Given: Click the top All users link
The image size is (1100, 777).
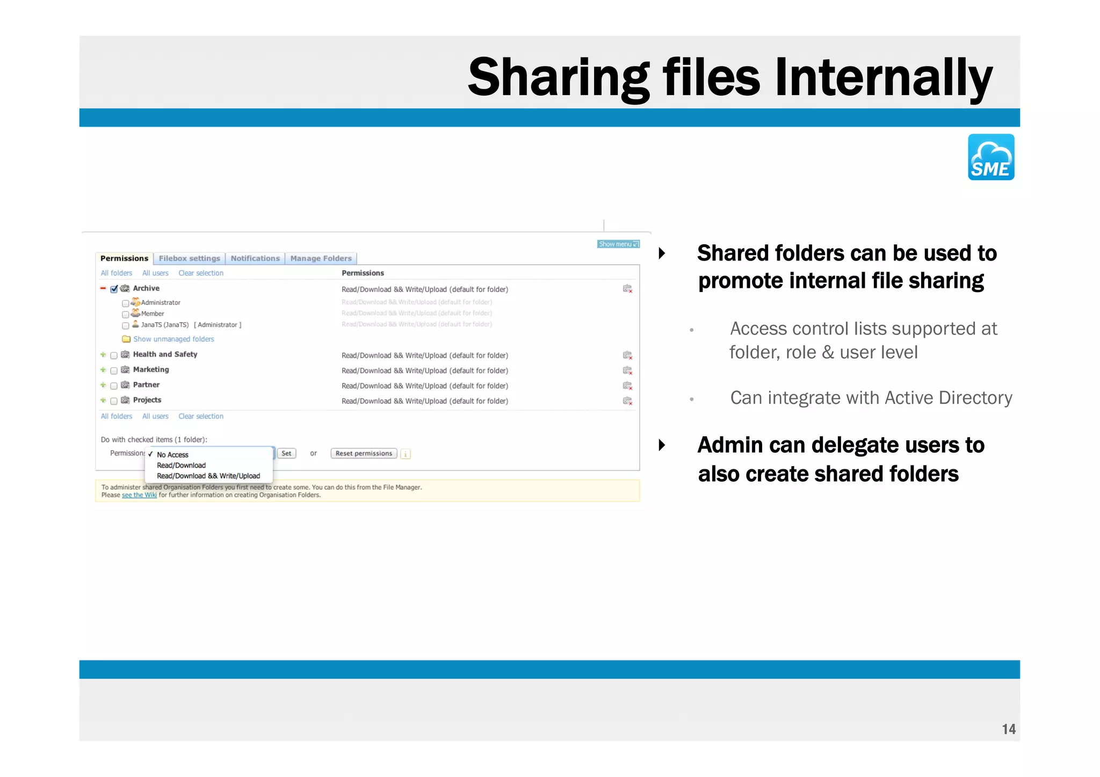Looking at the screenshot, I should pyautogui.click(x=155, y=273).
